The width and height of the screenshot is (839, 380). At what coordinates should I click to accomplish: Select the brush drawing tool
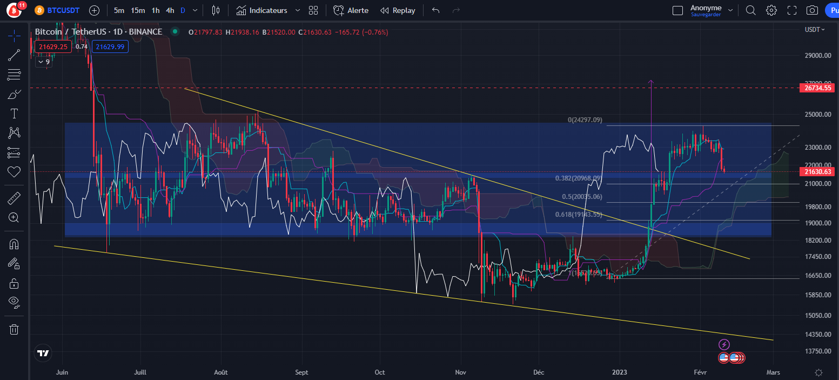[14, 94]
